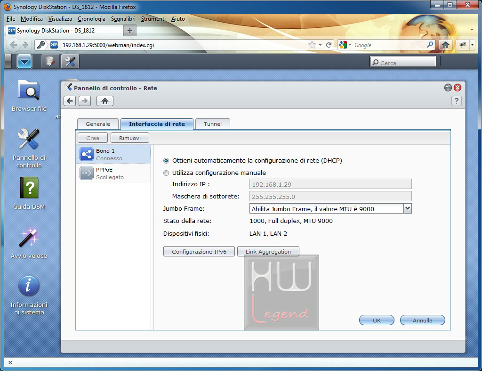Open the Strumenti menu
Screen dimensions: 482x371
153,19
